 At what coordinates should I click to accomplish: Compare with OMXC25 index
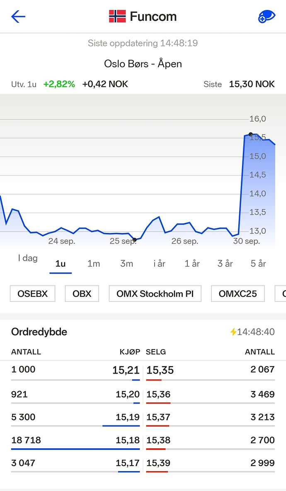coord(238,294)
